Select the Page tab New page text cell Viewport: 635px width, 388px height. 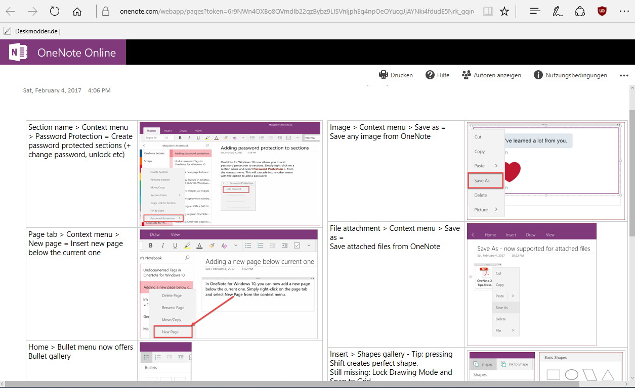75,244
